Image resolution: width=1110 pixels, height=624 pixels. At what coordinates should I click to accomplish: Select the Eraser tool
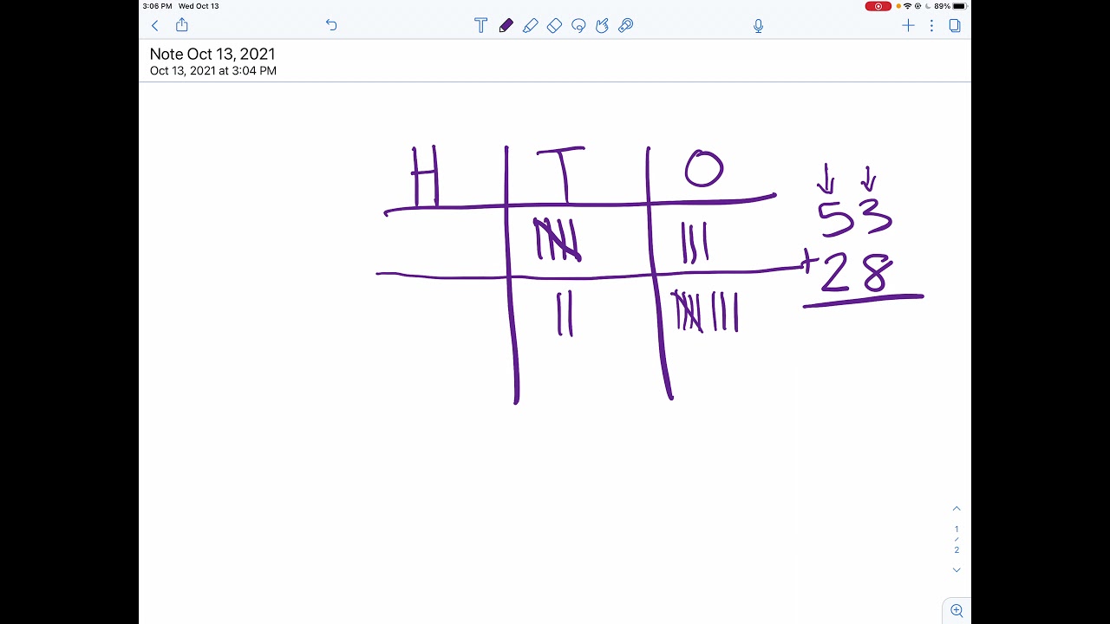[x=554, y=26]
